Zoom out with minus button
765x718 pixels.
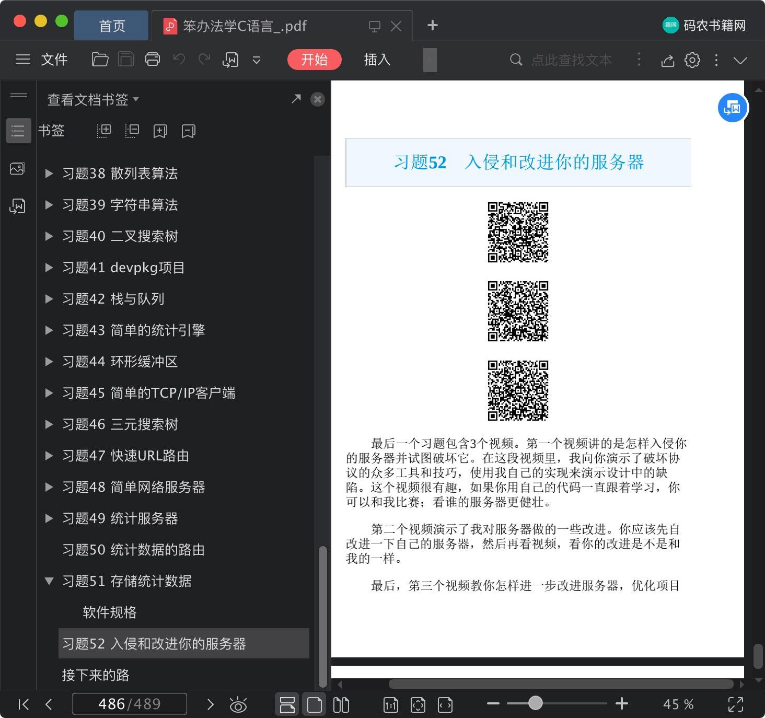click(x=493, y=704)
